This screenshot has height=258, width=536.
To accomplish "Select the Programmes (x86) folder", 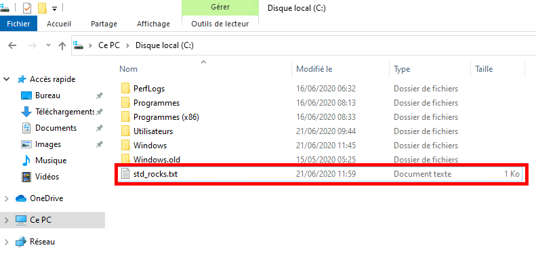I will click(x=166, y=117).
